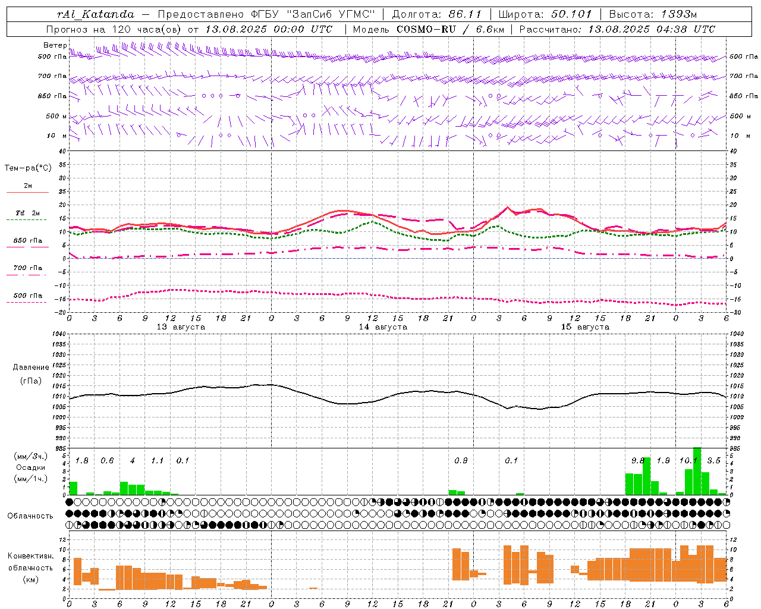Viewport: 761px width, 609px height.
Task: Click the Тем-ра(°C) axis title
Action: 28,168
